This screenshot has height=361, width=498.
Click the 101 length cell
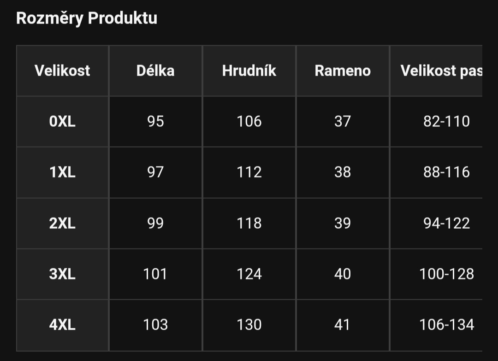[155, 274]
